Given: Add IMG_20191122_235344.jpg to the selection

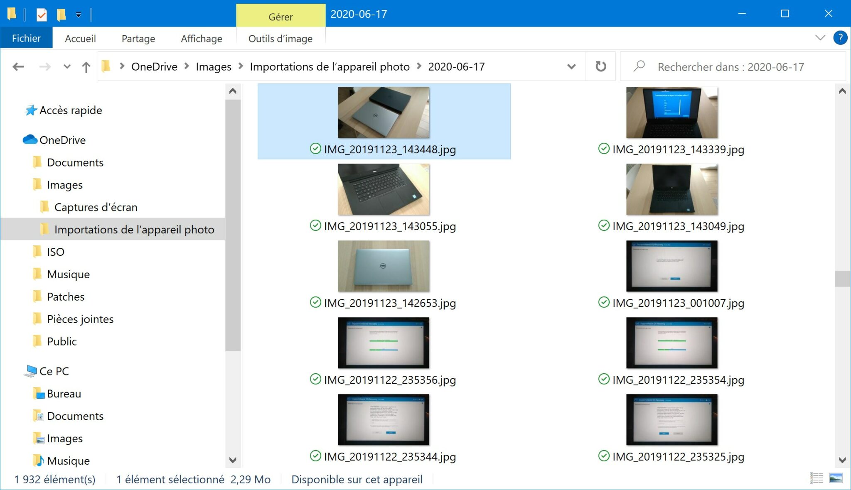Looking at the screenshot, I should 383,419.
